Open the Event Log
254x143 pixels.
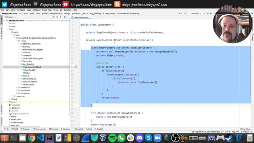point(245,129)
